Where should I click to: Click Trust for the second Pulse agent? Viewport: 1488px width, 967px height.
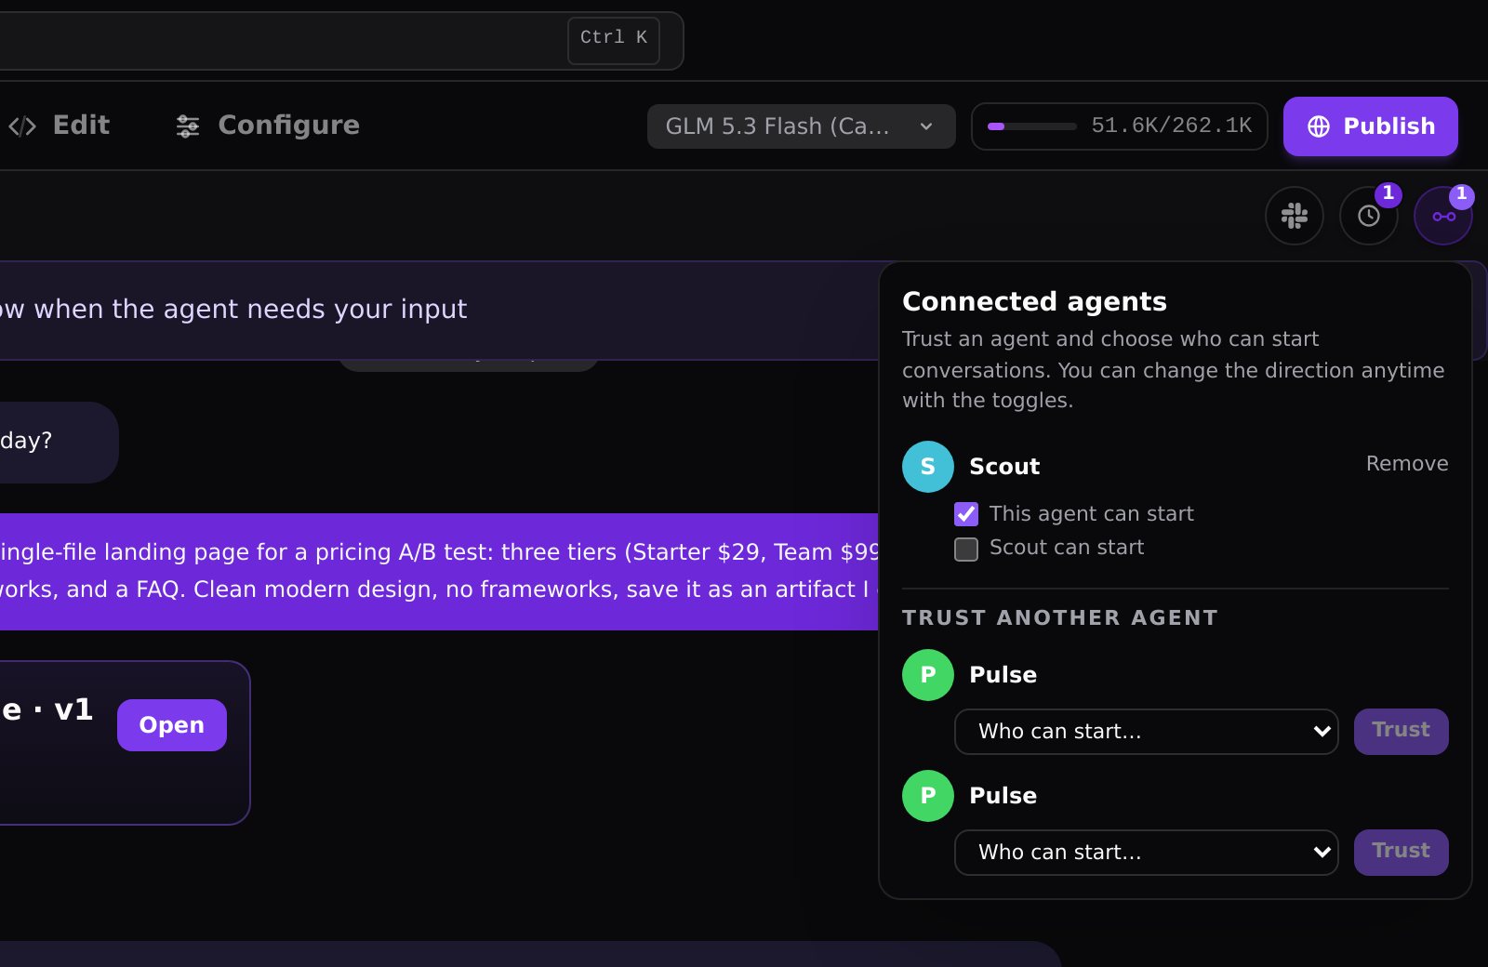1401,853
